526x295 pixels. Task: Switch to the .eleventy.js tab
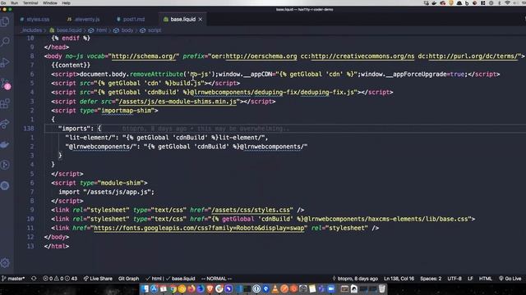pyautogui.click(x=84, y=20)
